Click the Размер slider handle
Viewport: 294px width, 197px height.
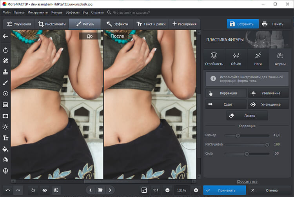pyautogui.click(x=238, y=136)
